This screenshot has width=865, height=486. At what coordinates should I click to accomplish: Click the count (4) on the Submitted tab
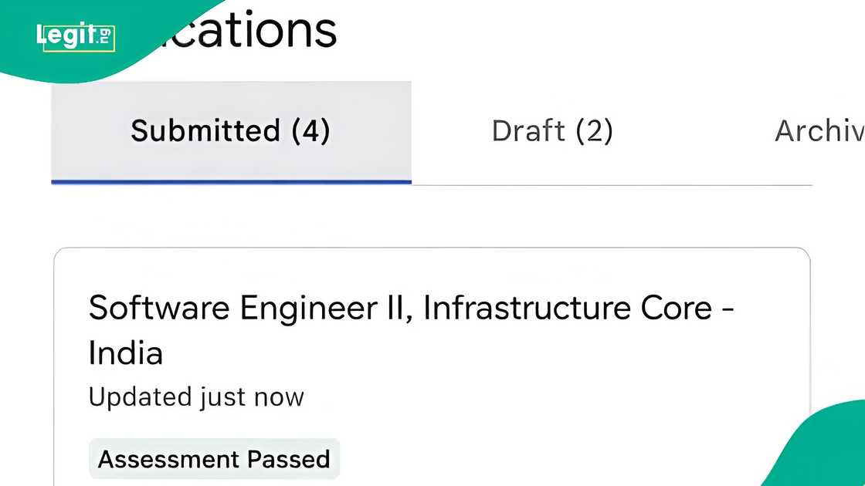310,131
